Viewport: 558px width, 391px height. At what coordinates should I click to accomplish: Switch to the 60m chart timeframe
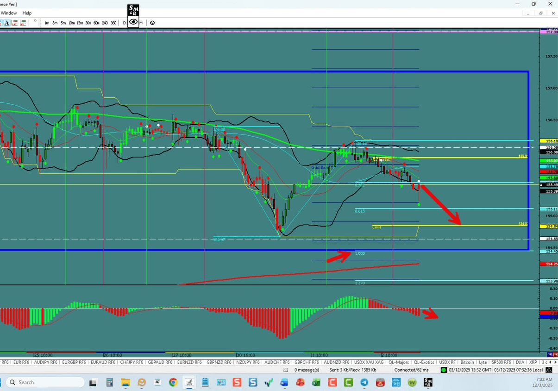tap(96, 23)
